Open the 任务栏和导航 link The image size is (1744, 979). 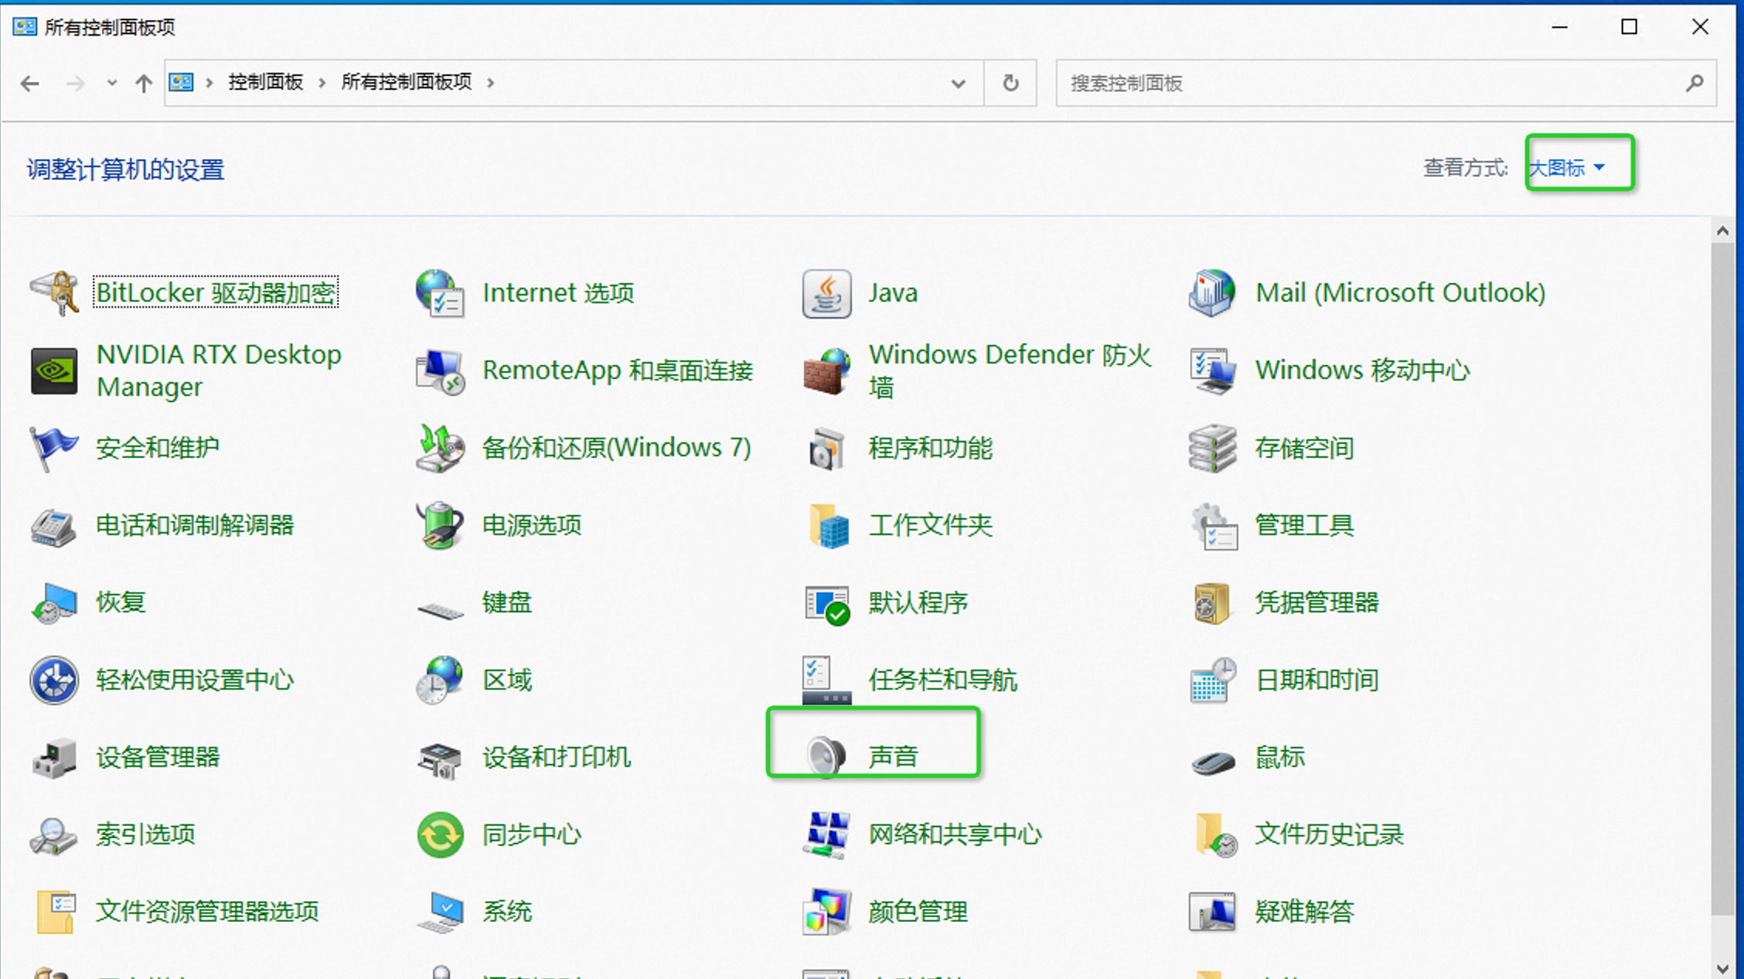tap(943, 680)
